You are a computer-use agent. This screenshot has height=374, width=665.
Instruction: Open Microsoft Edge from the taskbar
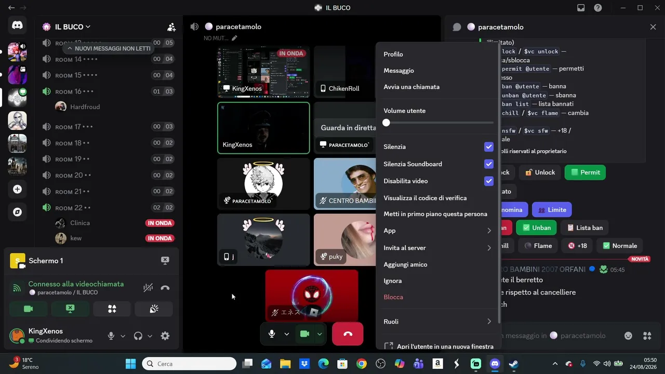tap(323, 364)
